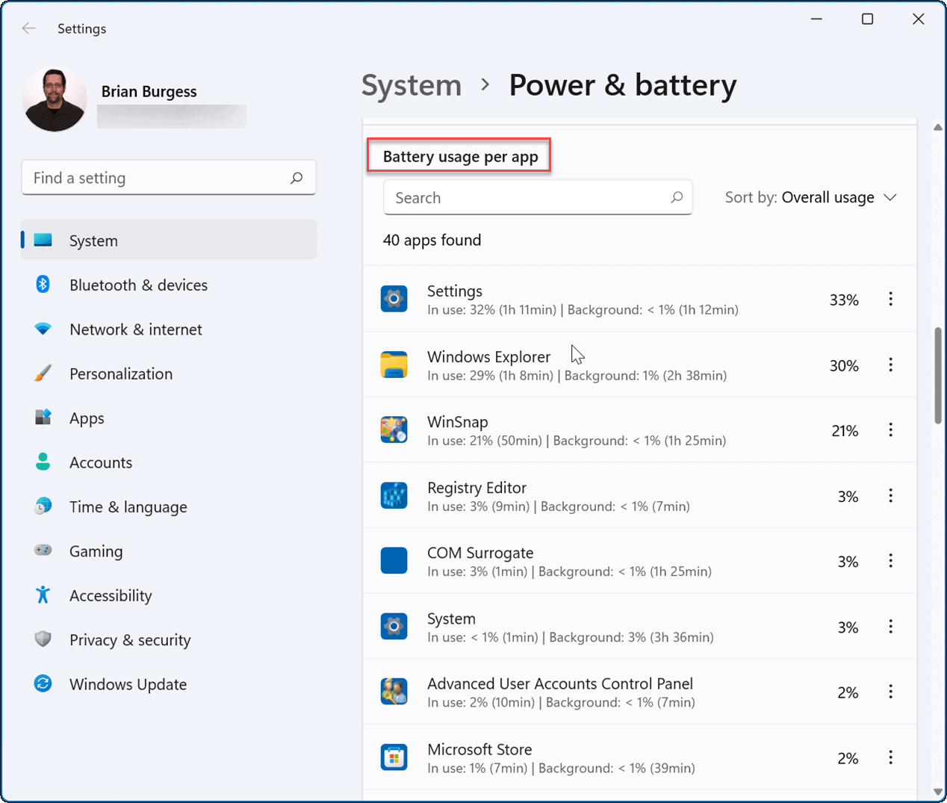Click the Personalization brush icon
Screen dimensions: 947x803
point(43,373)
